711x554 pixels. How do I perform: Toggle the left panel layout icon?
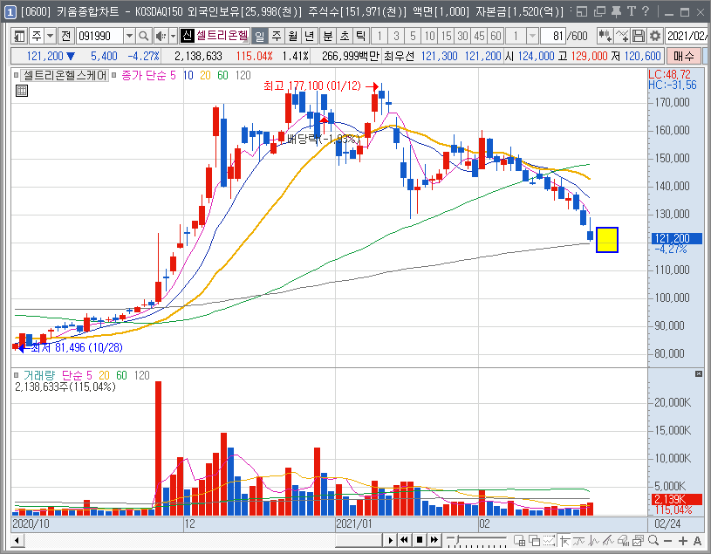pos(19,36)
